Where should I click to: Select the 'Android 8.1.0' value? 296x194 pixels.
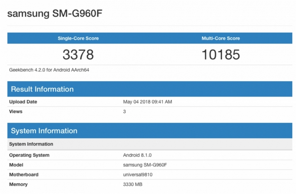(x=137, y=155)
